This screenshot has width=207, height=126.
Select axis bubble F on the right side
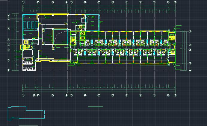[x=190, y=45]
